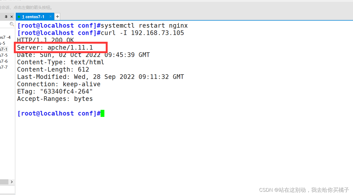Click the 'Last-Modified: Wed, 28 Sep 2022' line

pyautogui.click(x=101, y=77)
